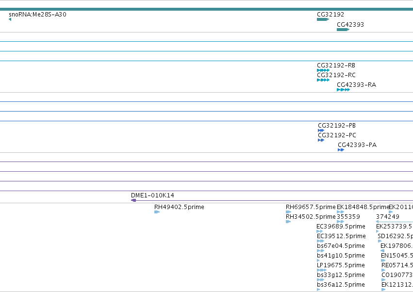Click the RH69657.5prime EST glyph
This screenshot has height=292, width=413.
tap(288, 212)
